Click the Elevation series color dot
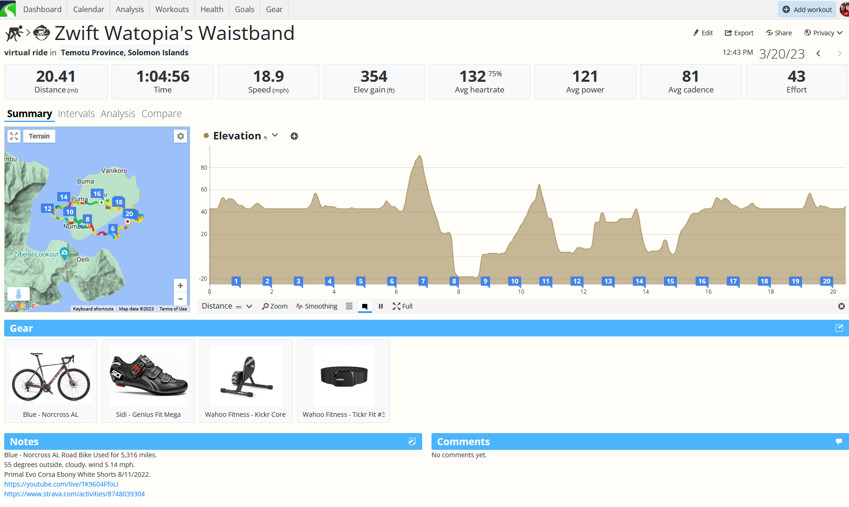This screenshot has height=507, width=849. pyautogui.click(x=206, y=136)
